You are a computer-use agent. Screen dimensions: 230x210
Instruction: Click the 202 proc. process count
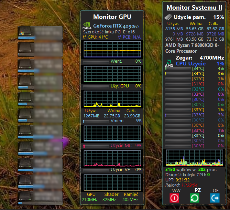click(208, 170)
